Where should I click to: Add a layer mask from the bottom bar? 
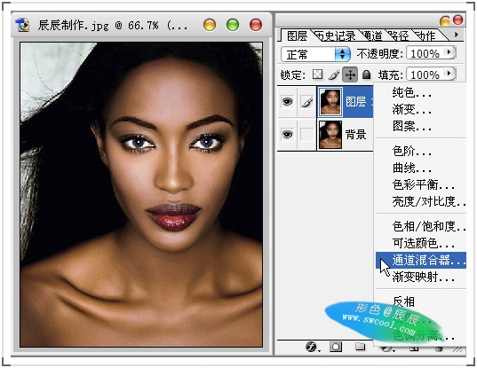coord(336,347)
